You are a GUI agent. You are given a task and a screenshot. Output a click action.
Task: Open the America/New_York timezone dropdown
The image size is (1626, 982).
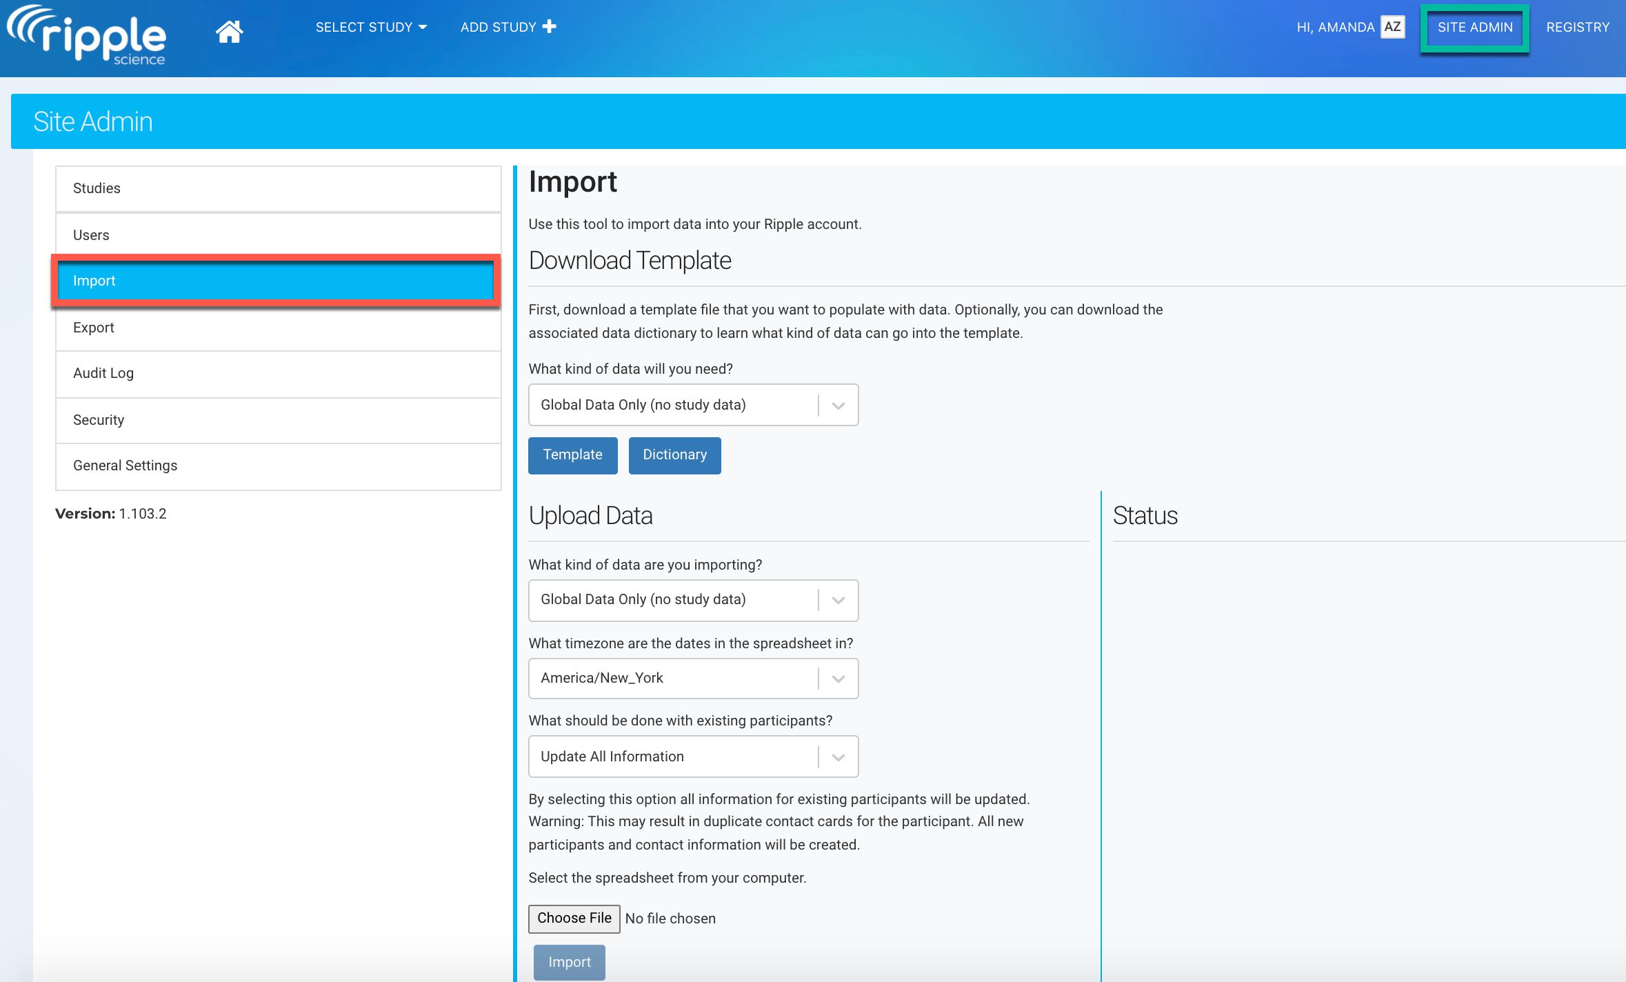click(692, 678)
